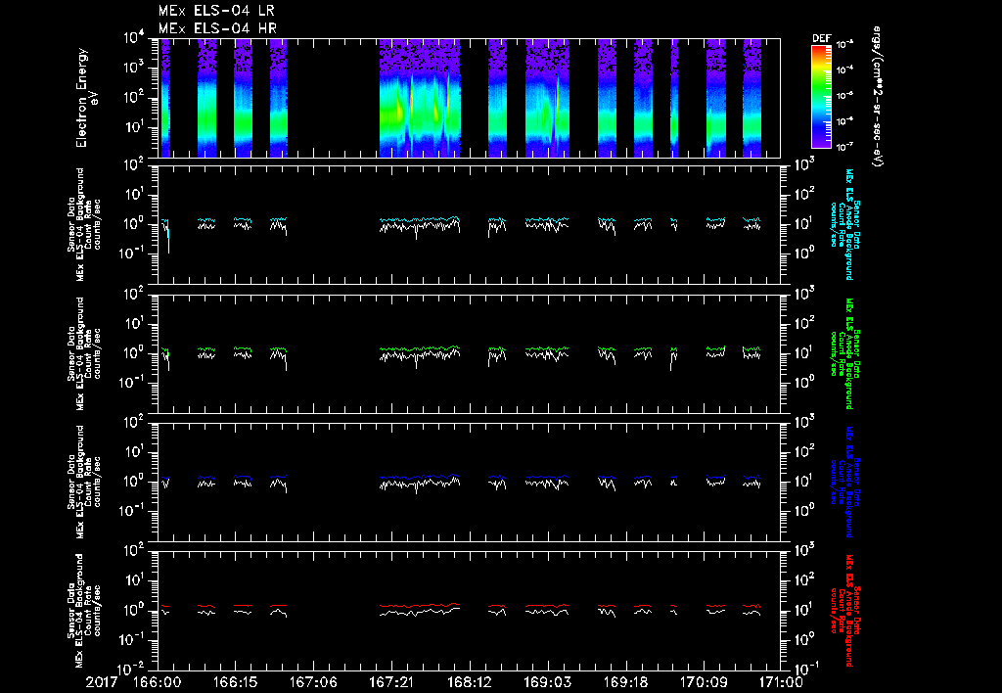Click the time axis label 169:18

[x=625, y=682]
